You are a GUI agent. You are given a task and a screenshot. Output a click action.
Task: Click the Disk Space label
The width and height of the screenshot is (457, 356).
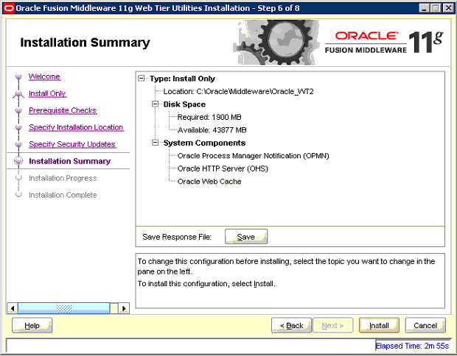tap(184, 104)
